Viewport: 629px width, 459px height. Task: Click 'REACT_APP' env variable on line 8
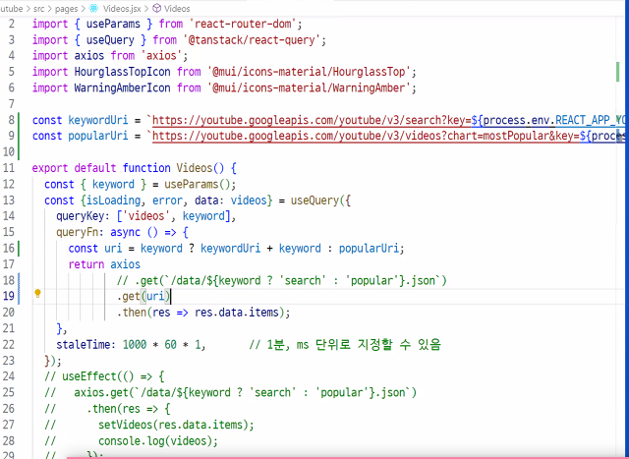click(x=583, y=120)
